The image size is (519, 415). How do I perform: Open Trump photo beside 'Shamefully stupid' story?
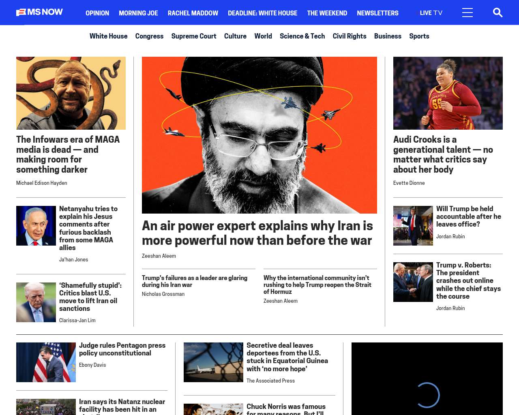coord(36,302)
